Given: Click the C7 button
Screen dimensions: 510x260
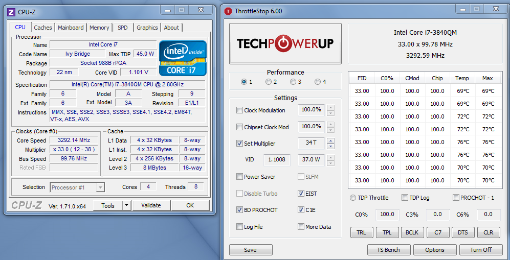Looking at the screenshot, I should pyautogui.click(x=438, y=232).
